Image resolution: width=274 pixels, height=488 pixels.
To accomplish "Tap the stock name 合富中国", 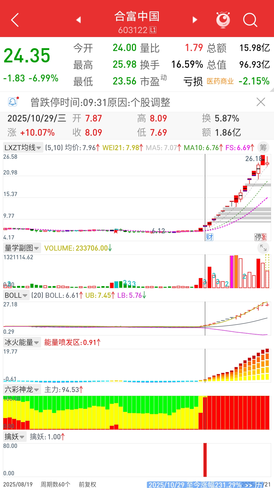I will pyautogui.click(x=137, y=16).
